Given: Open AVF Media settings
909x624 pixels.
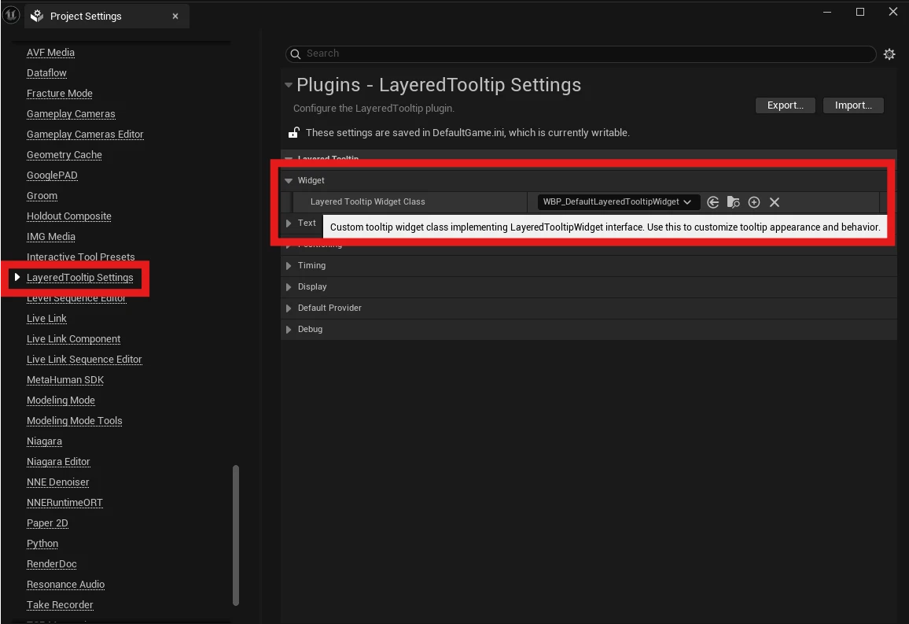Looking at the screenshot, I should [x=50, y=52].
